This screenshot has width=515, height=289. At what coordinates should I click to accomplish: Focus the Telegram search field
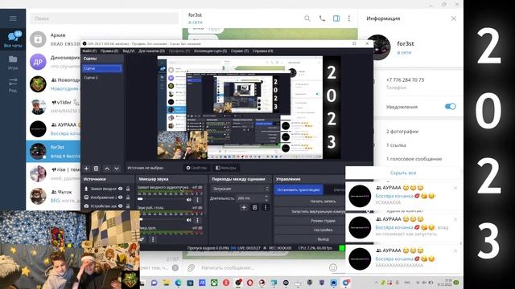point(105,18)
